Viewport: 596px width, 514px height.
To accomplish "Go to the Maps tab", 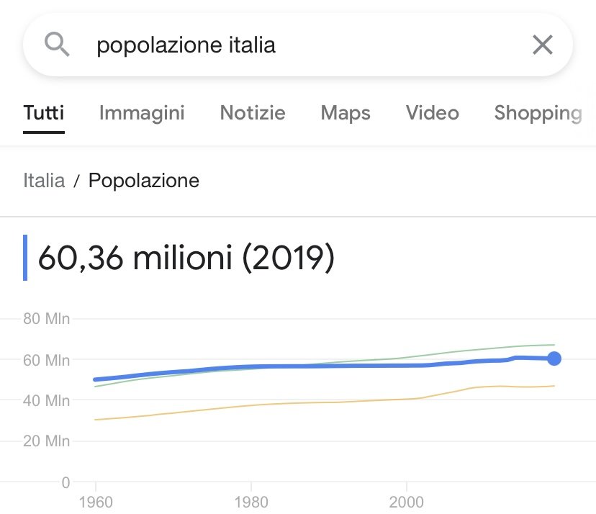I will [x=346, y=113].
